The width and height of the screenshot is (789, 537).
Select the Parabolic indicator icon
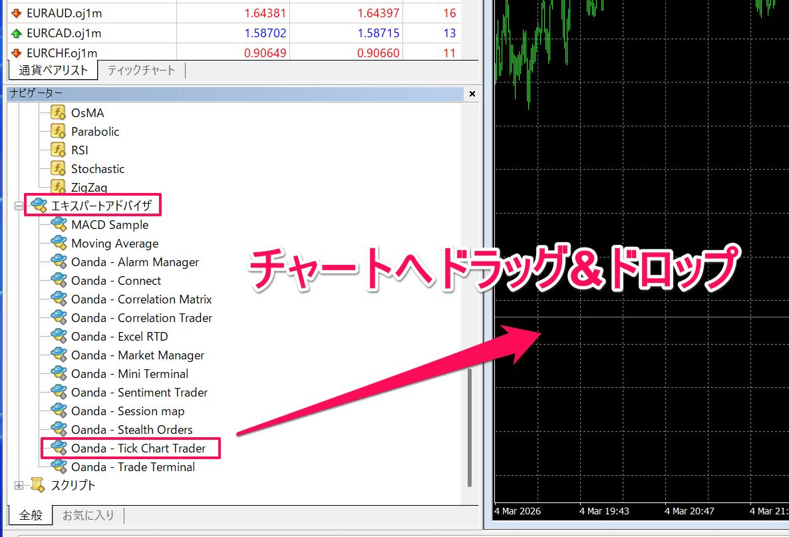[x=57, y=131]
